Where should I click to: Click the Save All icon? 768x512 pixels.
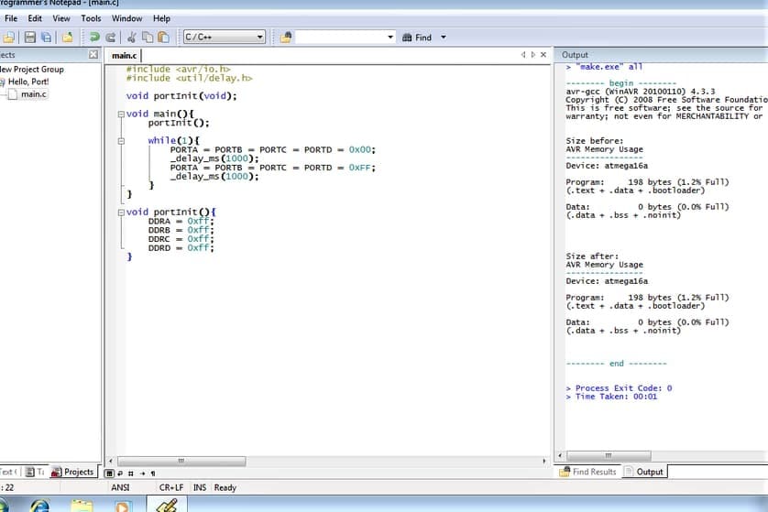pos(47,38)
